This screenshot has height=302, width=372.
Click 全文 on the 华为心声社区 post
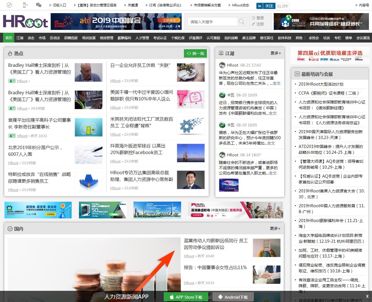click(x=277, y=83)
